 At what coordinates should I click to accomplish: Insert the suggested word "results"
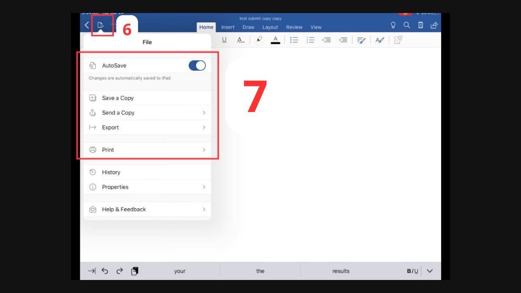[x=341, y=271]
